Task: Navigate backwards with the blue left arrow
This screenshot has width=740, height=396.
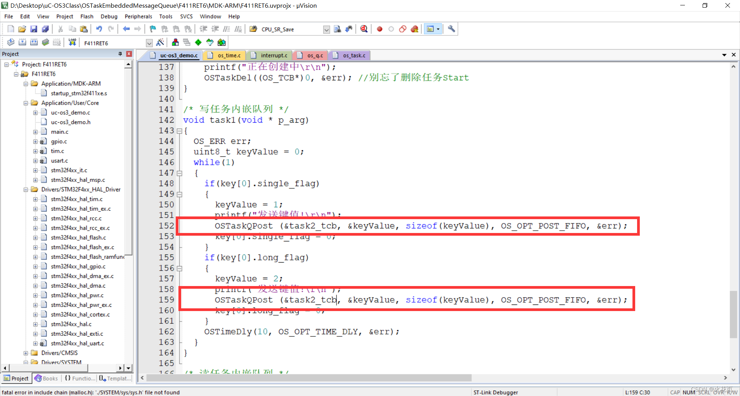Action: point(126,29)
